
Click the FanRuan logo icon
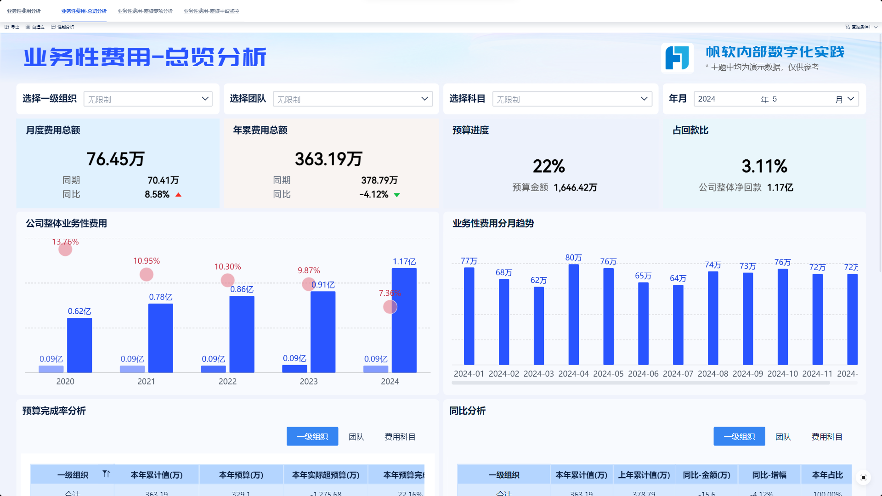(x=677, y=58)
